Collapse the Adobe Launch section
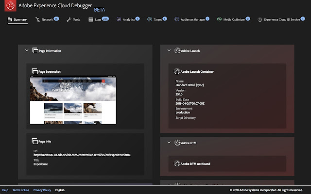The height and width of the screenshot is (194, 311). (x=169, y=50)
